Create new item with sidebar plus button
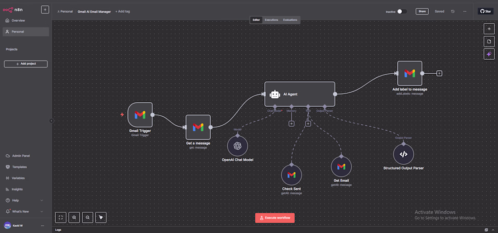Viewport: 498px width, 233px height. (x=45, y=10)
